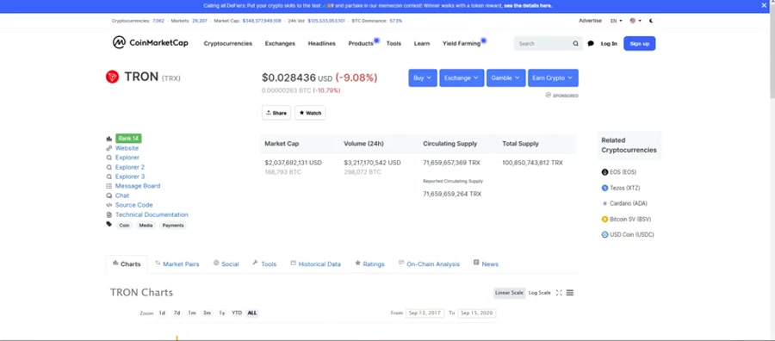
Task: Switch to the Historical Data tab
Action: [x=315, y=263]
